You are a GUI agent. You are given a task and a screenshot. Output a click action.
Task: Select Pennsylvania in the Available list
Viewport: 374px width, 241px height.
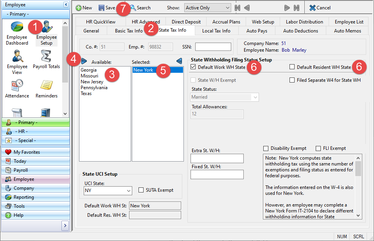(x=94, y=88)
